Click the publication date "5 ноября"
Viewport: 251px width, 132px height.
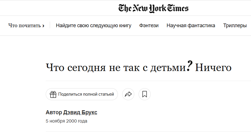click(x=55, y=121)
